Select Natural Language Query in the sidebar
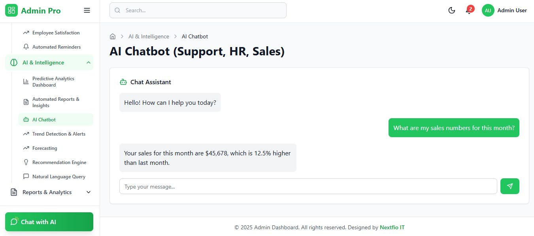 58,177
